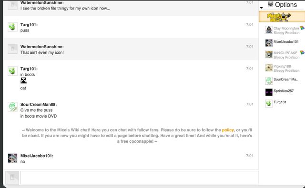Screen dimensions: 305x188
Task: Click Options label in the sidebar header
Action: (286, 5)
